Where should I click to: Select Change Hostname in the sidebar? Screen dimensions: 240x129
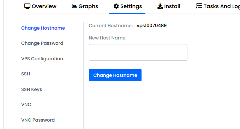click(x=43, y=28)
